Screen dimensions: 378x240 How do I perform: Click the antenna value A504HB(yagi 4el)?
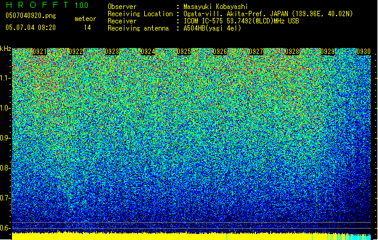click(212, 28)
